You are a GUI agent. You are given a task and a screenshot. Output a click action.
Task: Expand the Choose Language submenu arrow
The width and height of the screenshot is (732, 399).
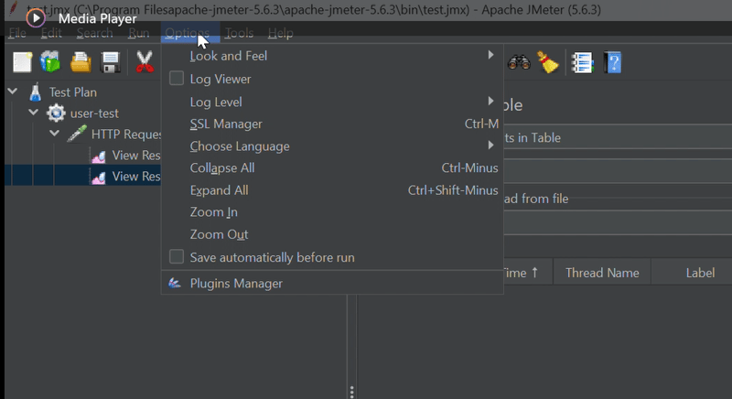tap(490, 146)
